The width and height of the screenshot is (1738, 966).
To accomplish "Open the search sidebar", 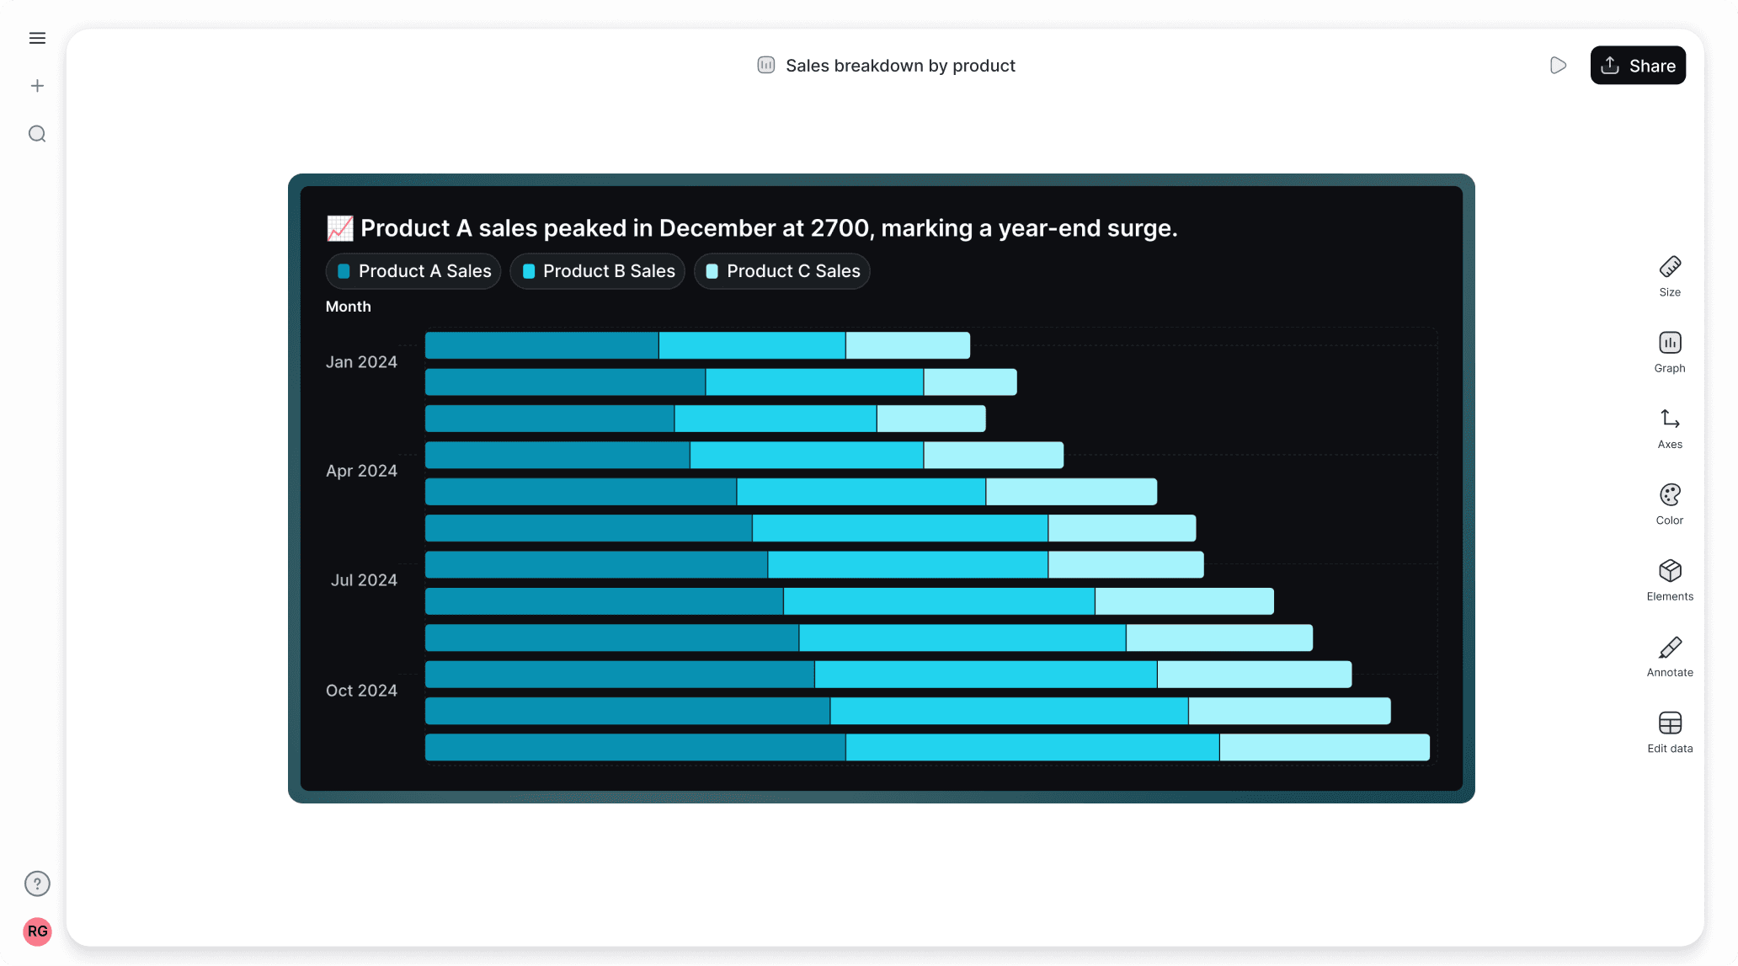I will 37,134.
